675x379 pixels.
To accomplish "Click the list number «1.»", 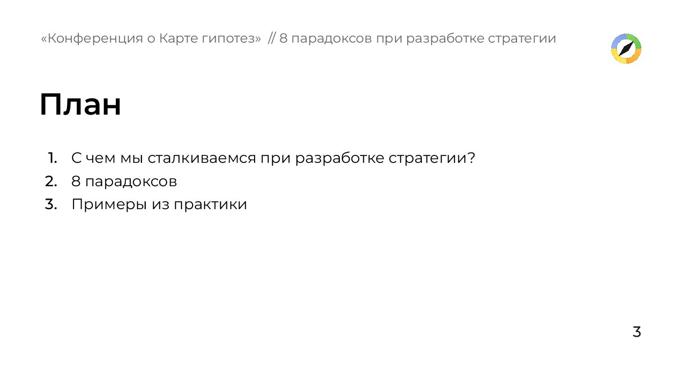I will (x=52, y=158).
